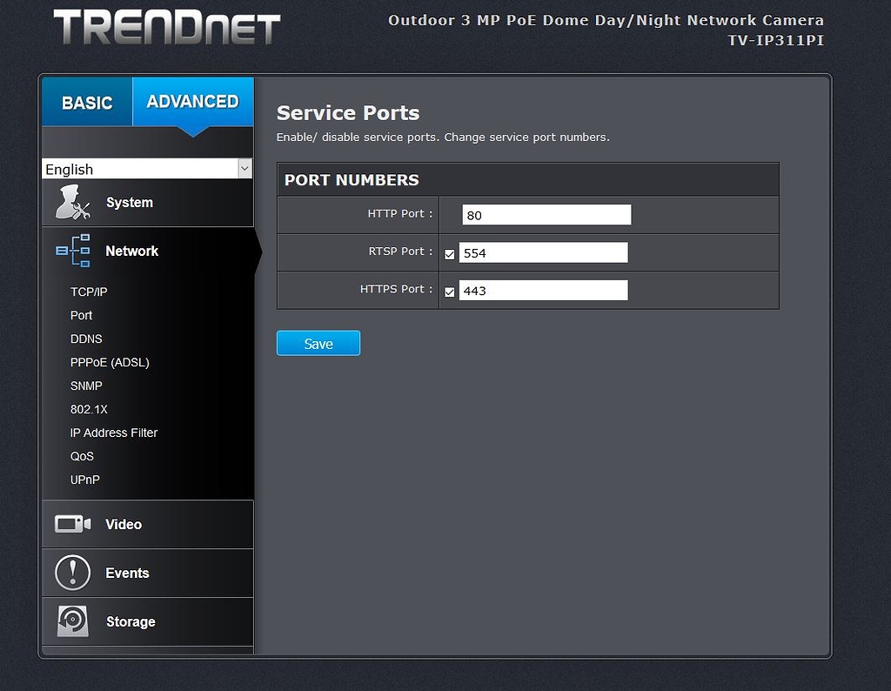Disable the HTTPS Port checkbox
The width and height of the screenshot is (891, 691).
click(450, 292)
